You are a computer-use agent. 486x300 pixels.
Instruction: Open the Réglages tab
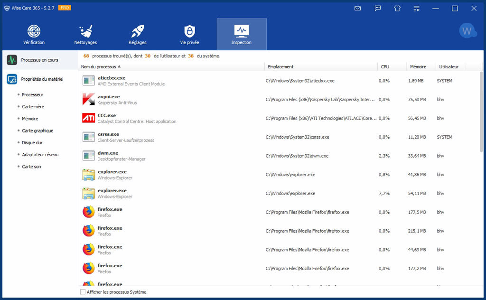click(137, 34)
